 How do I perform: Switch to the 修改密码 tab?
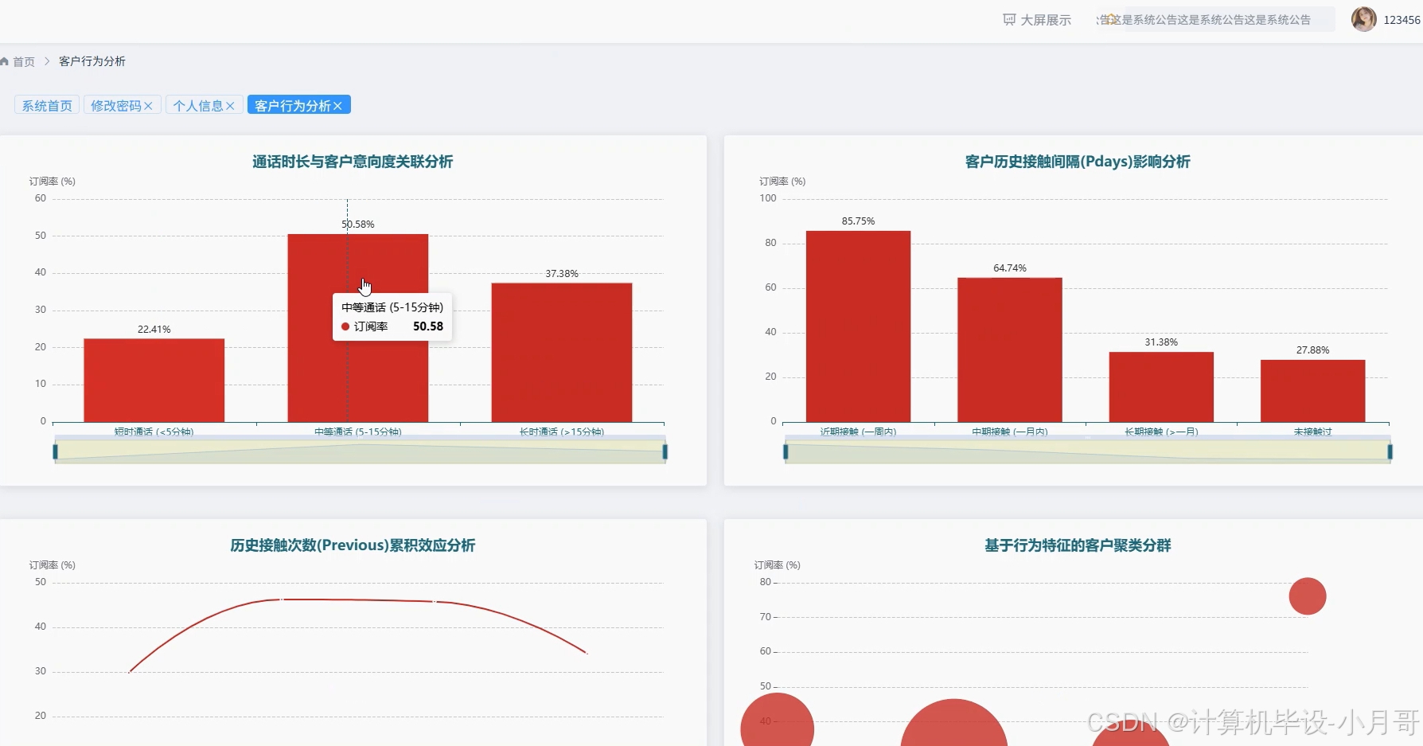(115, 106)
